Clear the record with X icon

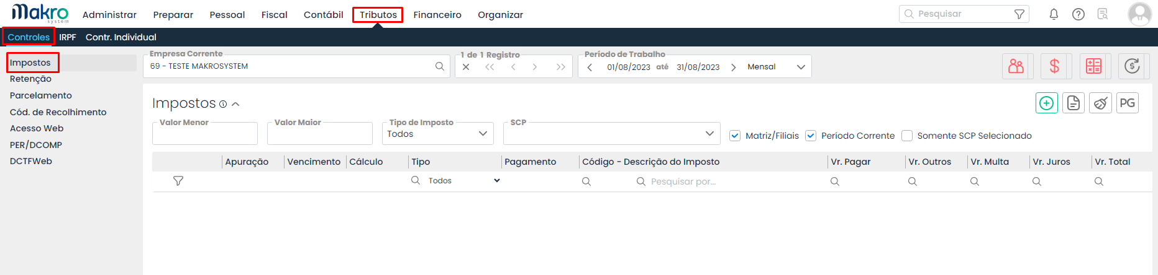466,67
